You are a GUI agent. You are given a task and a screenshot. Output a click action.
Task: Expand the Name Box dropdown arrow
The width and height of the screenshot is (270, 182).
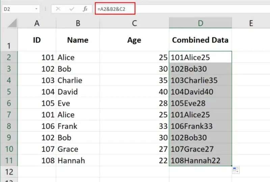pos(36,9)
